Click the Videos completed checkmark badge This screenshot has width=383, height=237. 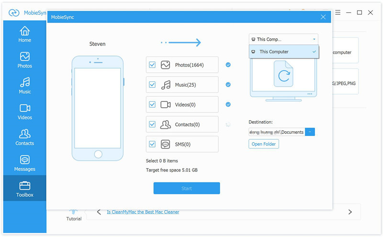point(228,104)
